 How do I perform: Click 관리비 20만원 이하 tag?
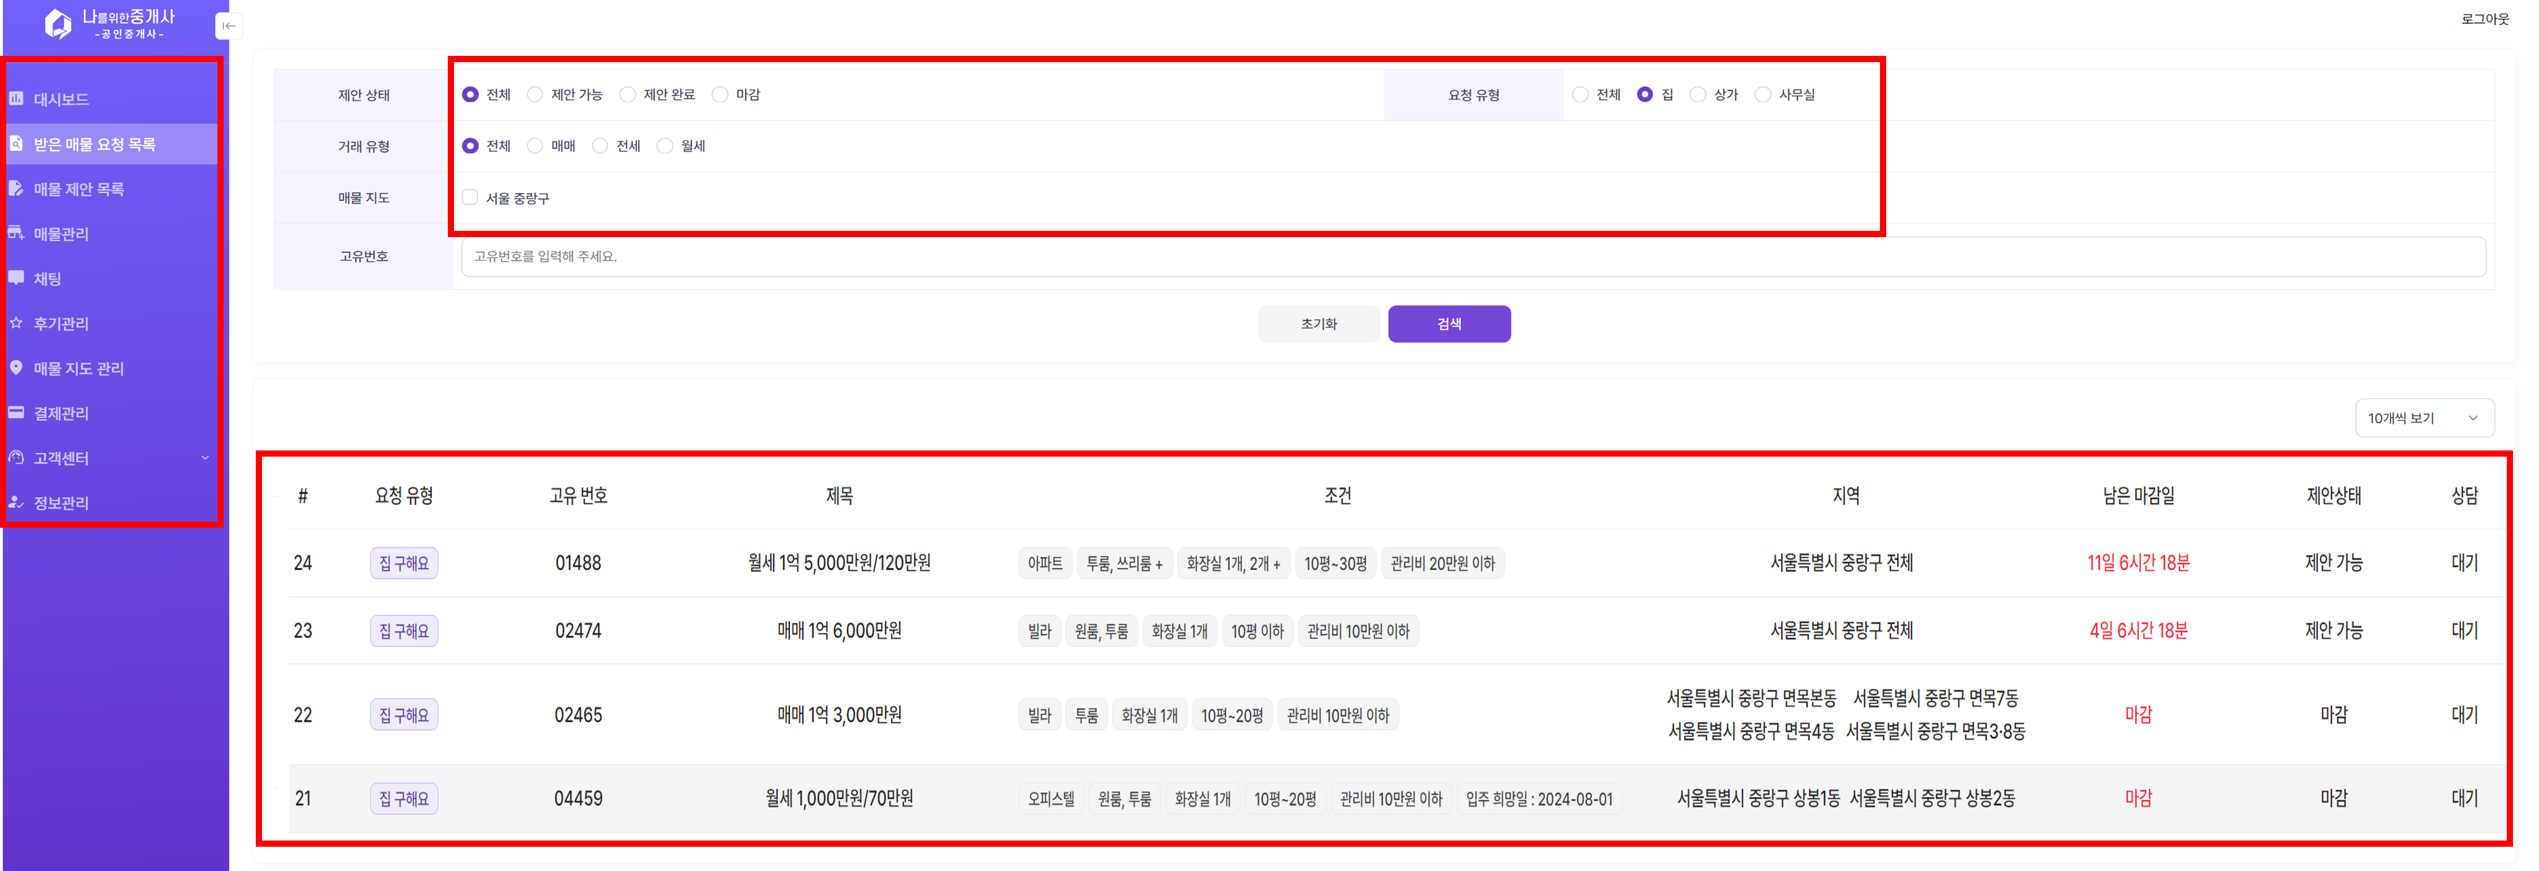click(x=1442, y=563)
